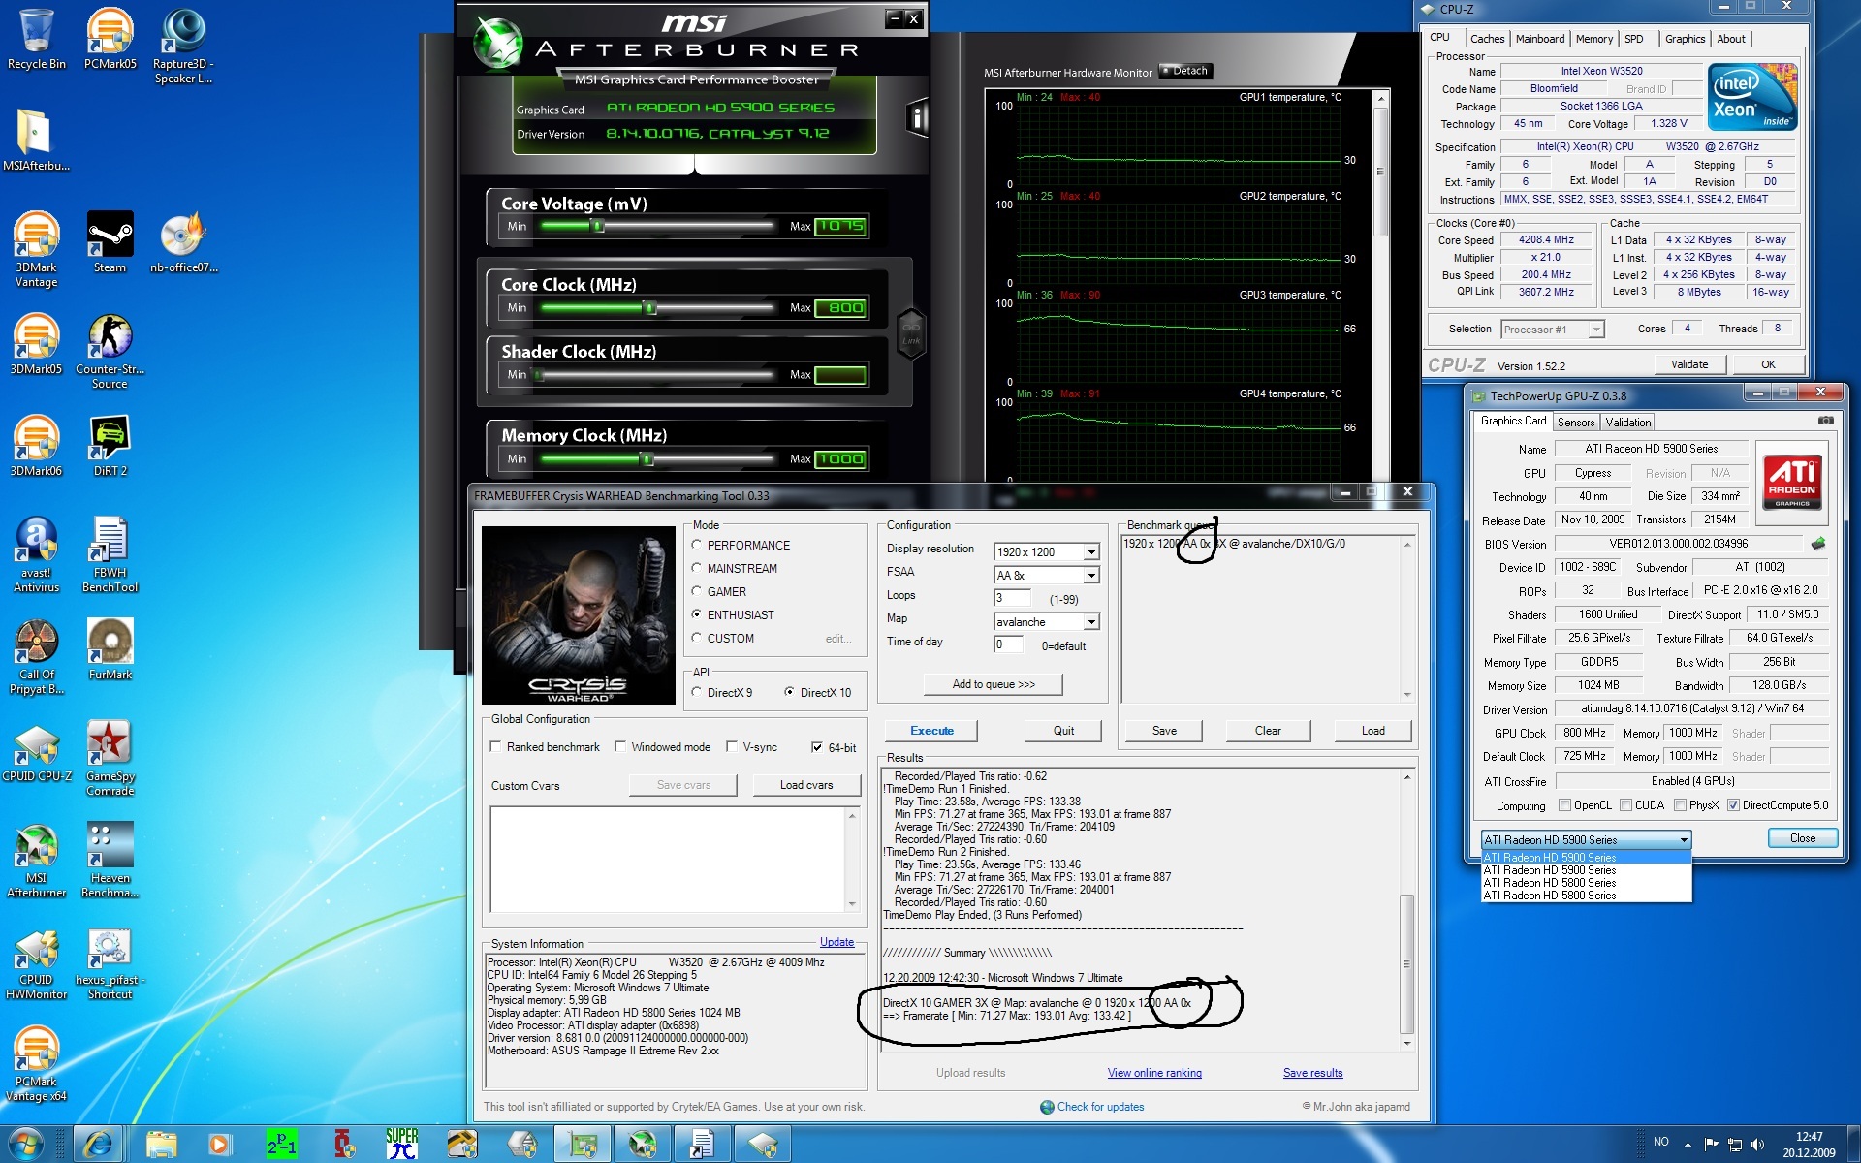Open the GameSpy Comrade desktop icon
1861x1163 pixels.
110,758
